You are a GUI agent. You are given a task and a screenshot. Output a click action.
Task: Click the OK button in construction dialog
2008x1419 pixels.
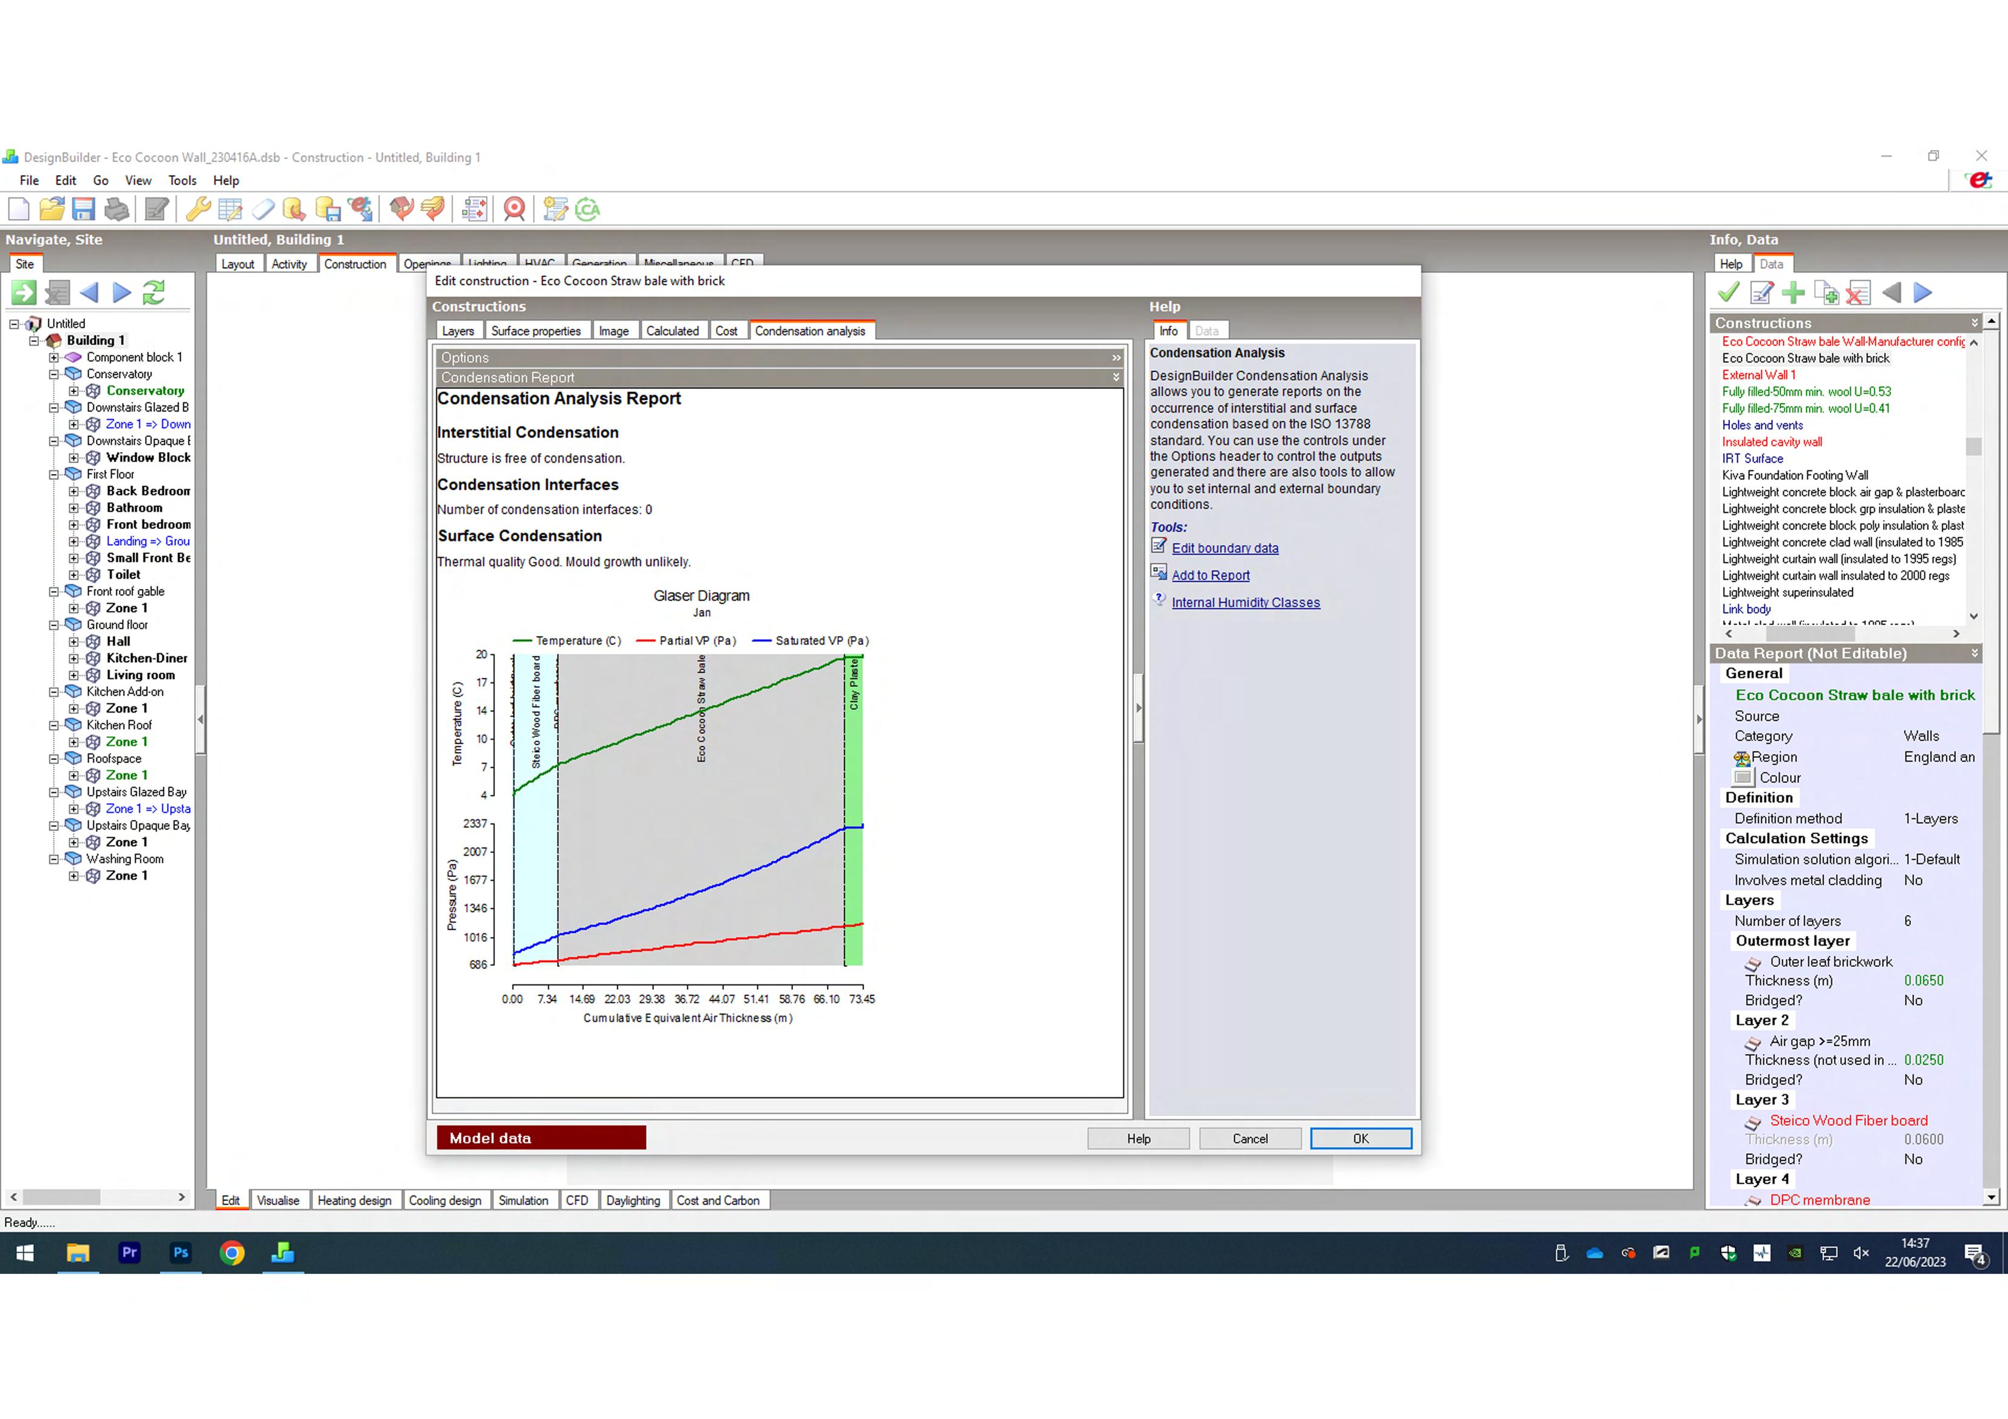tap(1361, 1139)
